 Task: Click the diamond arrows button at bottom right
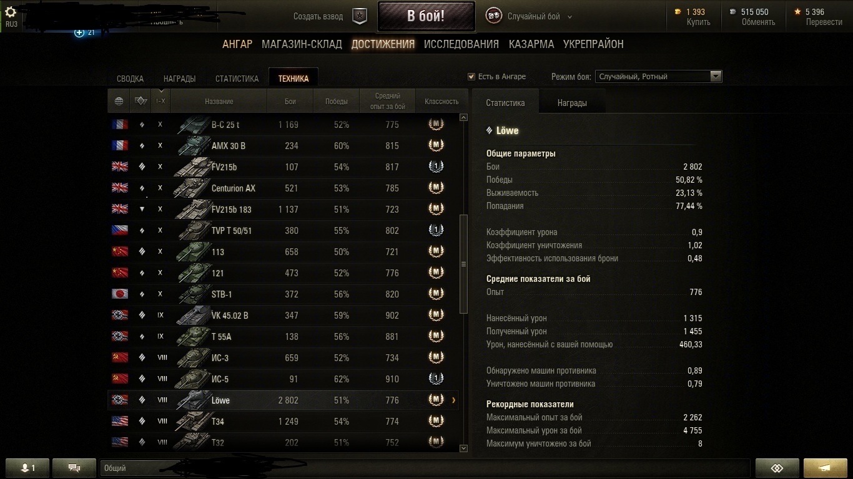[777, 468]
